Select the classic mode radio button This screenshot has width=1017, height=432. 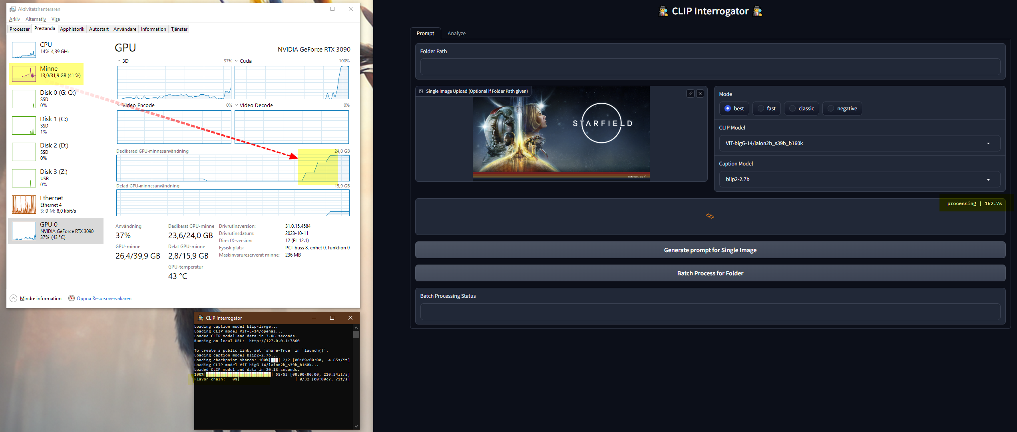792,109
